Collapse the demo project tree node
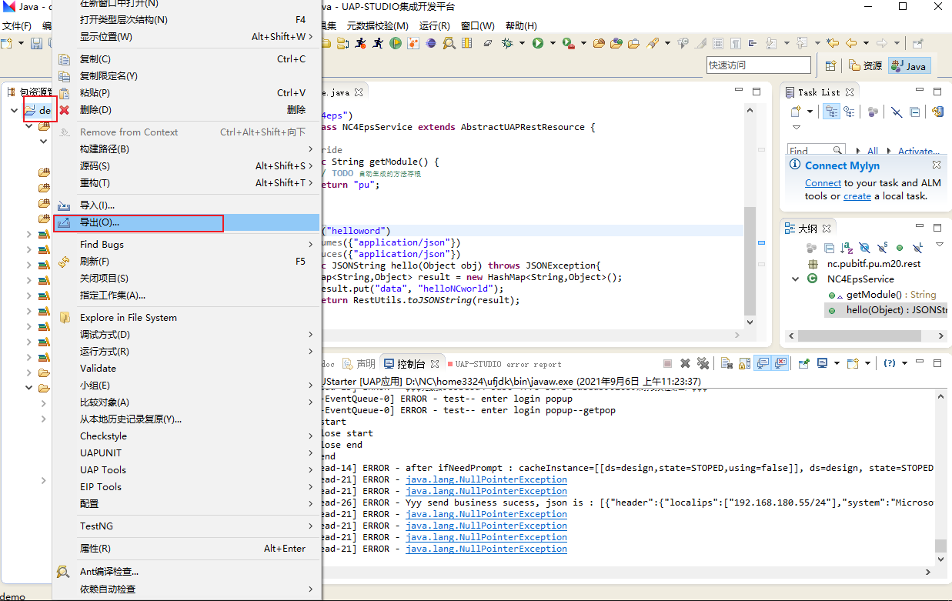Viewport: 952px width, 601px height. 14,111
